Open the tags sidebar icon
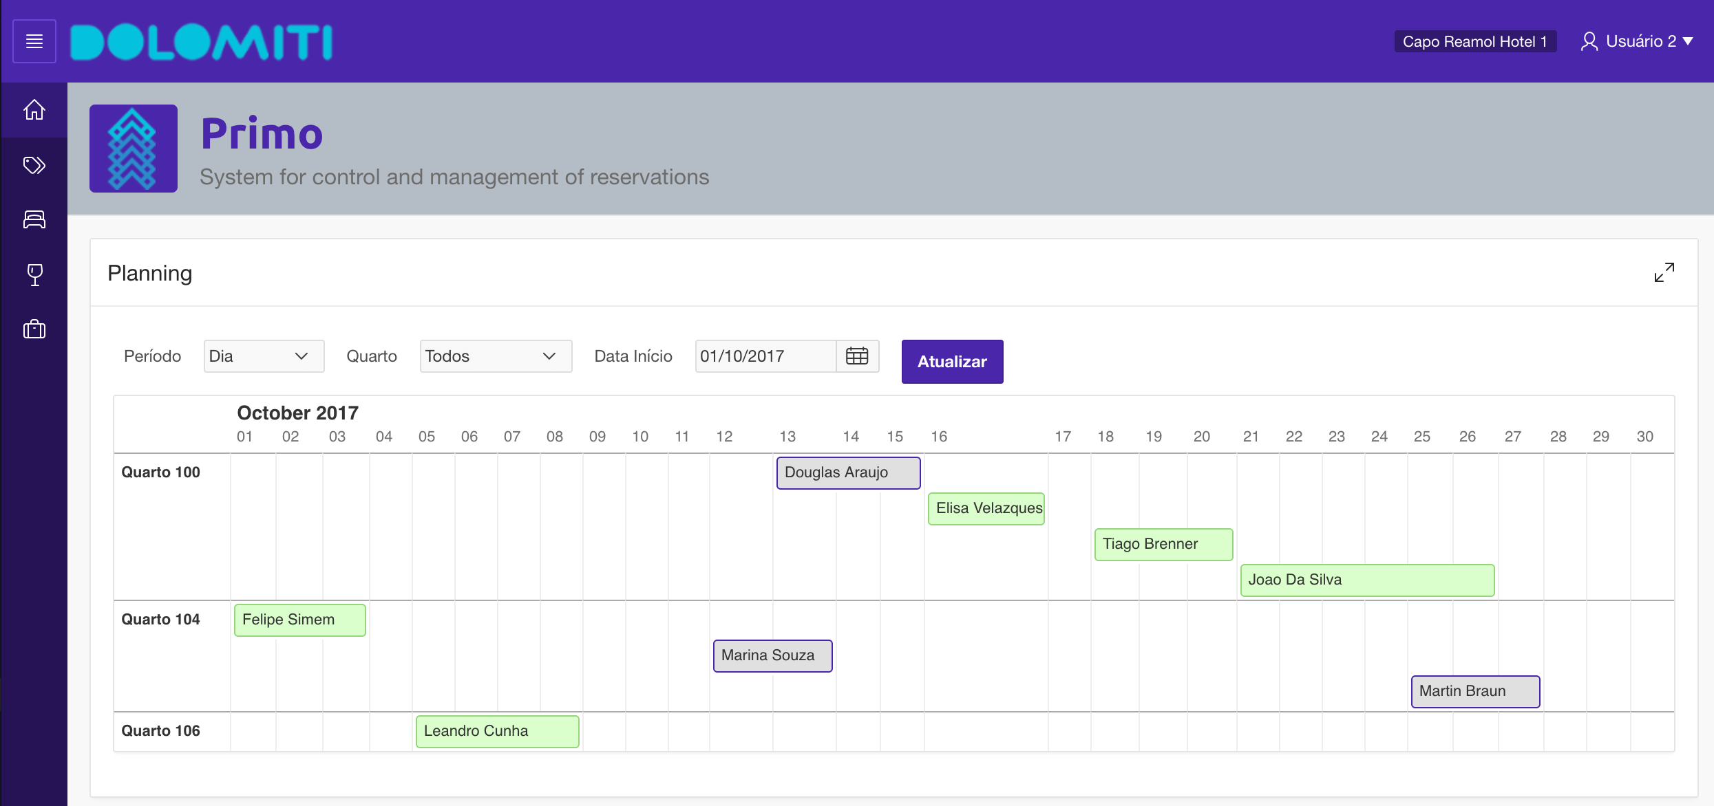 pyautogui.click(x=34, y=165)
